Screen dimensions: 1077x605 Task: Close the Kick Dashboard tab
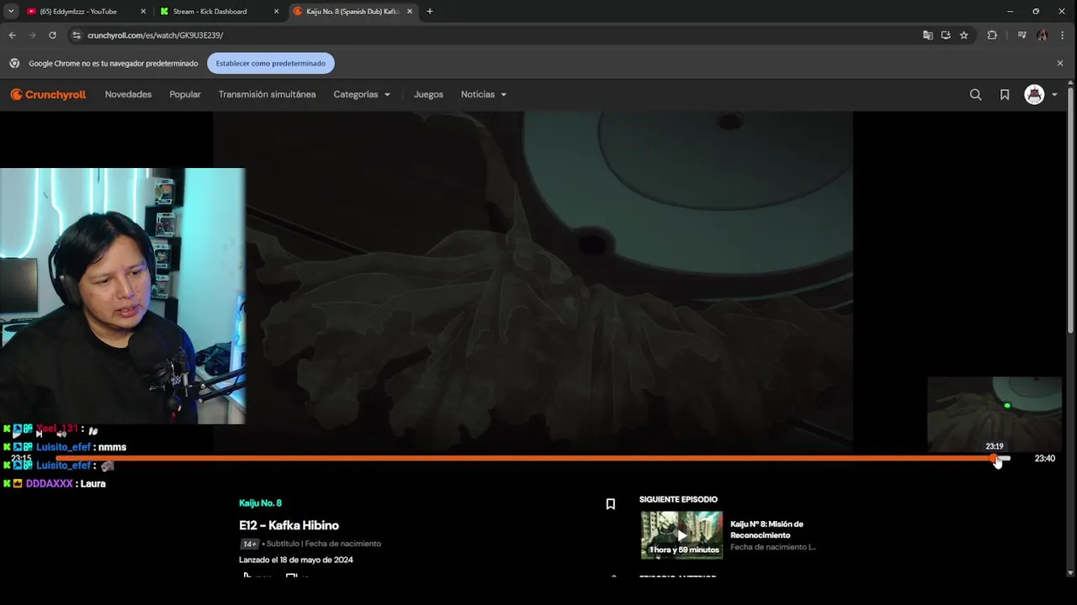276,12
